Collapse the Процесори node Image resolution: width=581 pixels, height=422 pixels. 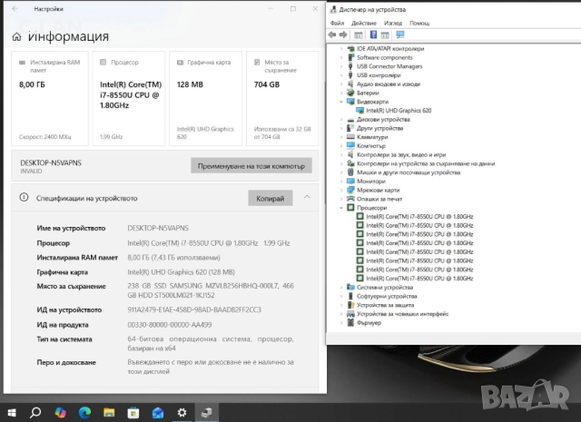pyautogui.click(x=341, y=208)
